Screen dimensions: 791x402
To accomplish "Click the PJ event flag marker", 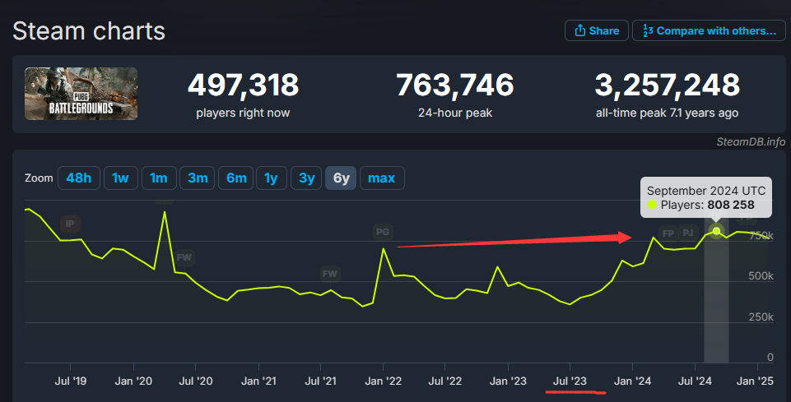I will click(688, 233).
